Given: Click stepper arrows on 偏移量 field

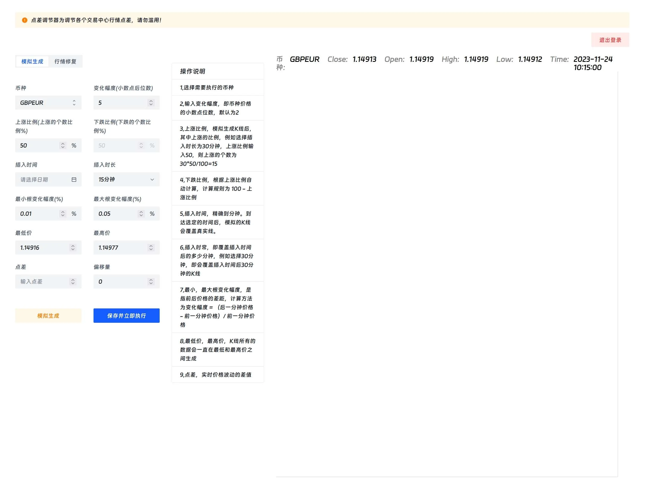Looking at the screenshot, I should (151, 281).
